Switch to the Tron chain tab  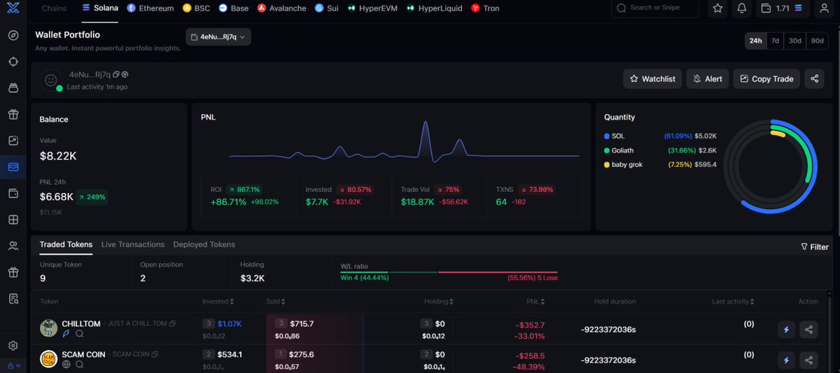(x=485, y=8)
